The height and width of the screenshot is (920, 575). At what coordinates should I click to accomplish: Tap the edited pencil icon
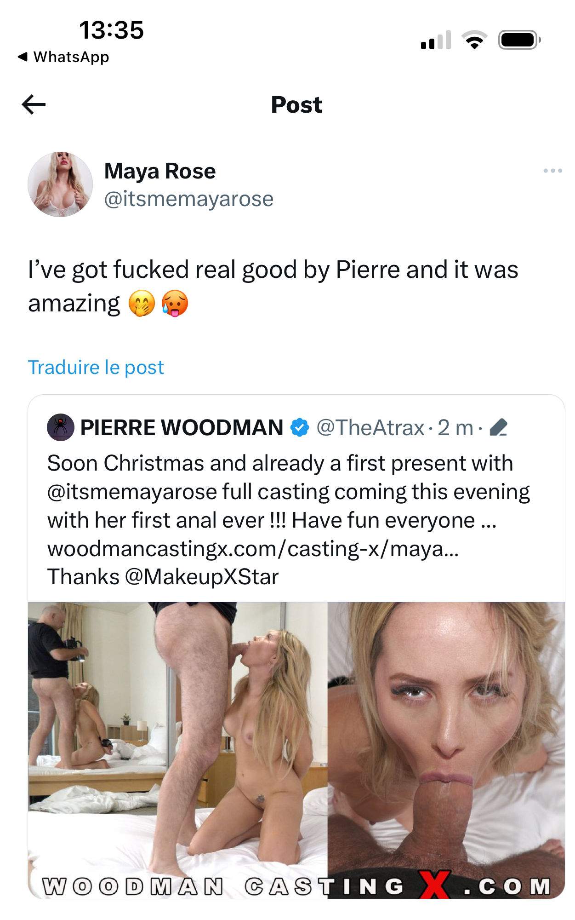tap(499, 427)
